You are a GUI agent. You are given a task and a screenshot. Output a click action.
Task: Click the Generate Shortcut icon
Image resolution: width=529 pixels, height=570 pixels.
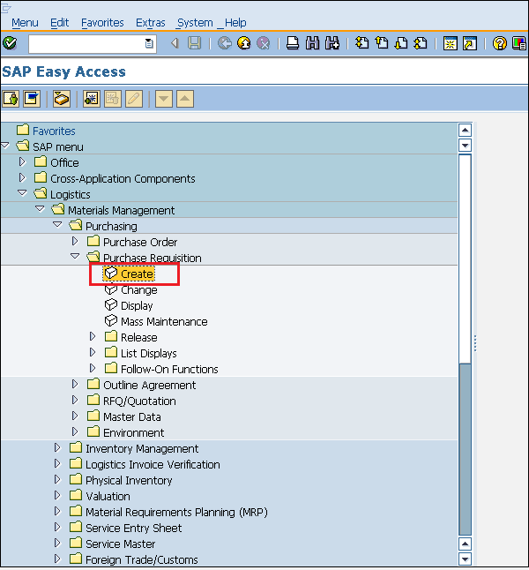tap(470, 43)
